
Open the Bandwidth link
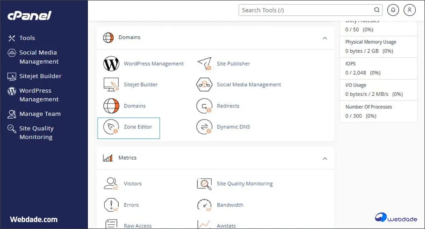point(230,205)
